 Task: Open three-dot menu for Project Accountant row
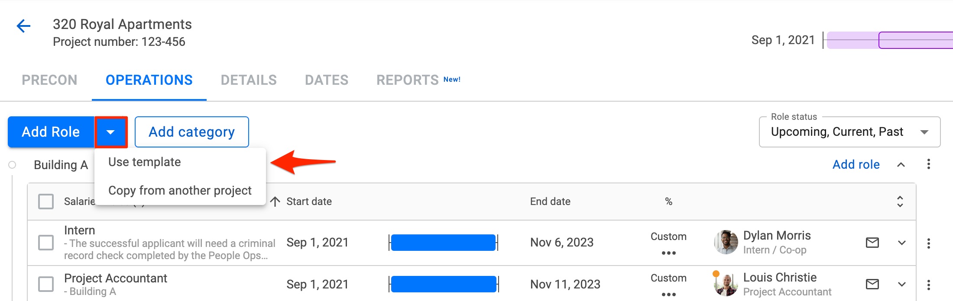pos(928,285)
